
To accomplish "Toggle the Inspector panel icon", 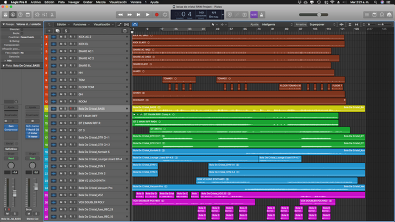I will 13,15.
